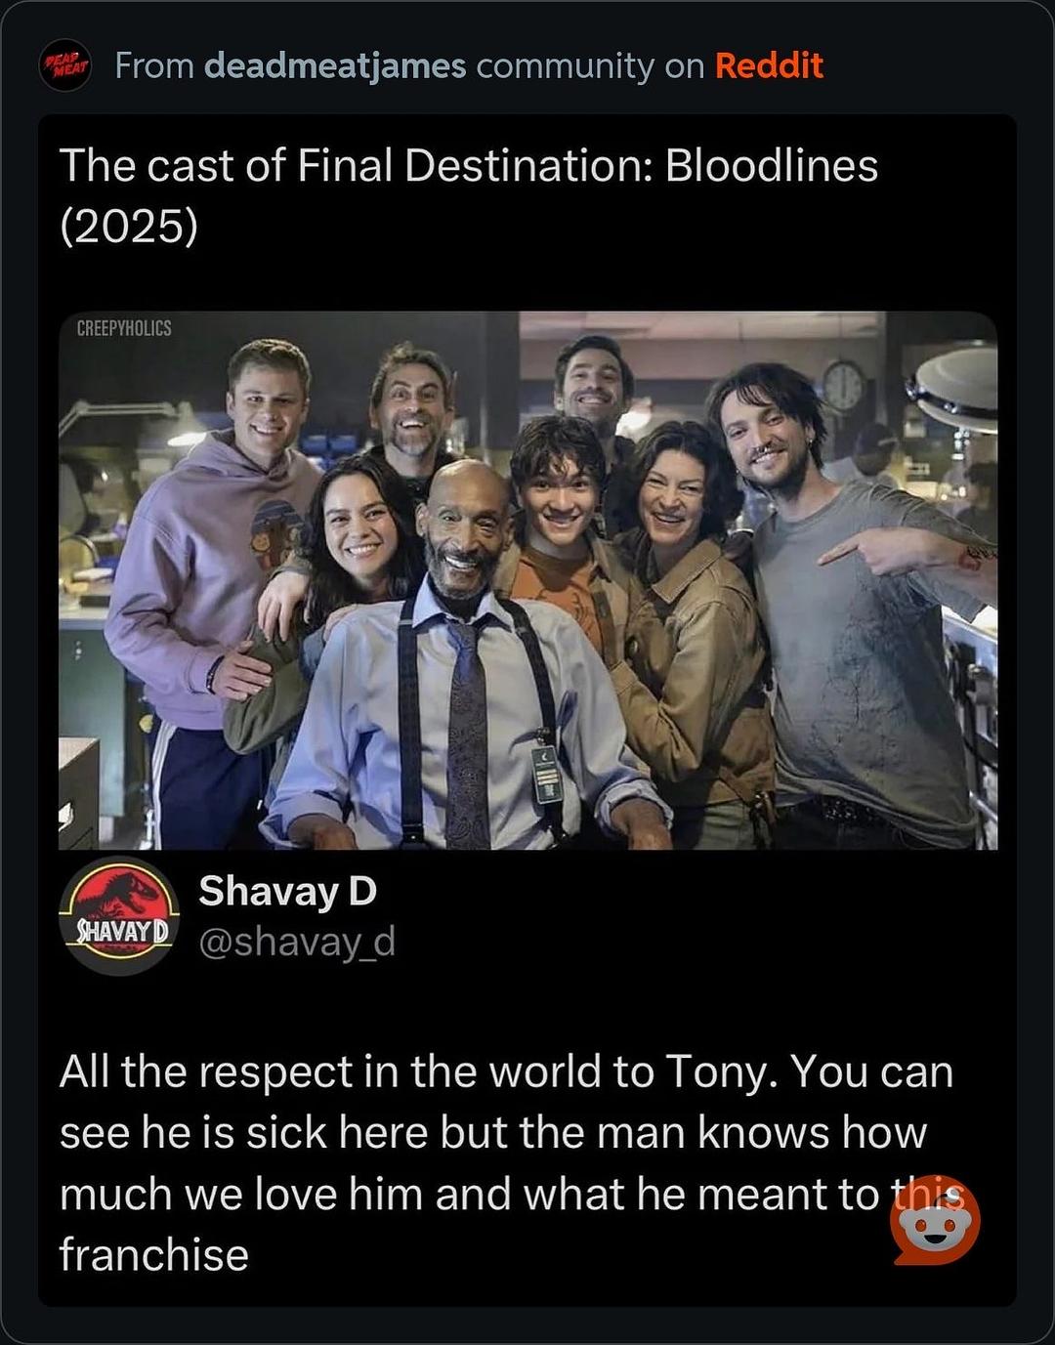Click the word "From" in the header
The width and height of the screenshot is (1055, 1345).
tap(153, 66)
